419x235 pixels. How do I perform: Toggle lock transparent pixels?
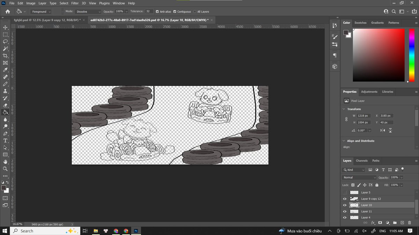353,185
